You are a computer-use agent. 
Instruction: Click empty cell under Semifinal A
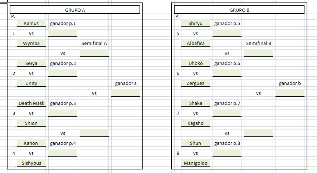(94, 53)
